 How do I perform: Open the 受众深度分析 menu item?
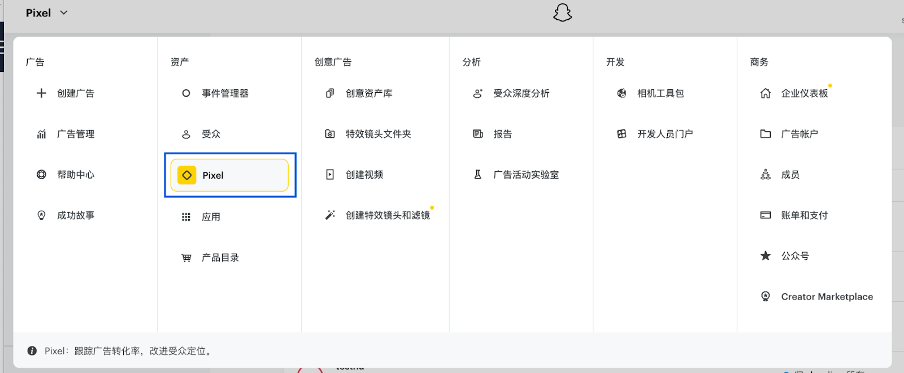(x=521, y=93)
